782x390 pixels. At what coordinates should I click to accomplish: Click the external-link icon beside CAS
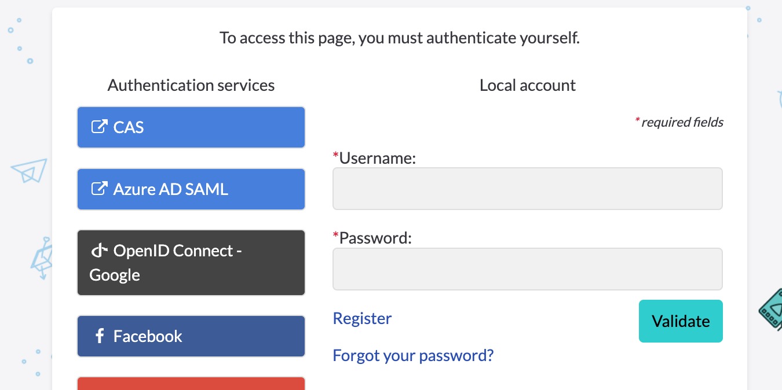(x=100, y=127)
